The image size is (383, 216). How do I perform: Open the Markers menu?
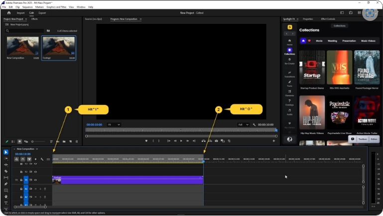pyautogui.click(x=39, y=7)
